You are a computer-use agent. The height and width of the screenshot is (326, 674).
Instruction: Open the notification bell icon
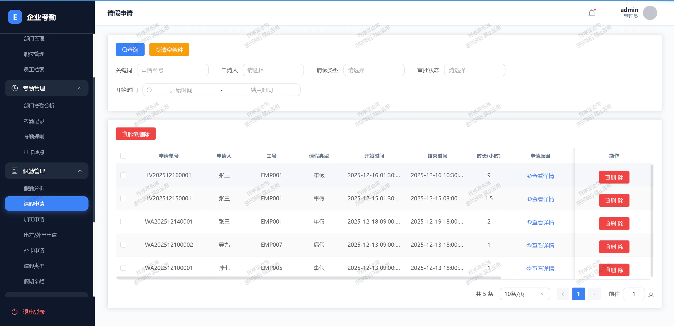592,13
